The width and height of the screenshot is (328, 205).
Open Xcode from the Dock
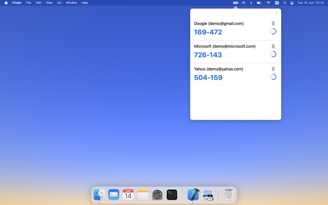coord(193,195)
